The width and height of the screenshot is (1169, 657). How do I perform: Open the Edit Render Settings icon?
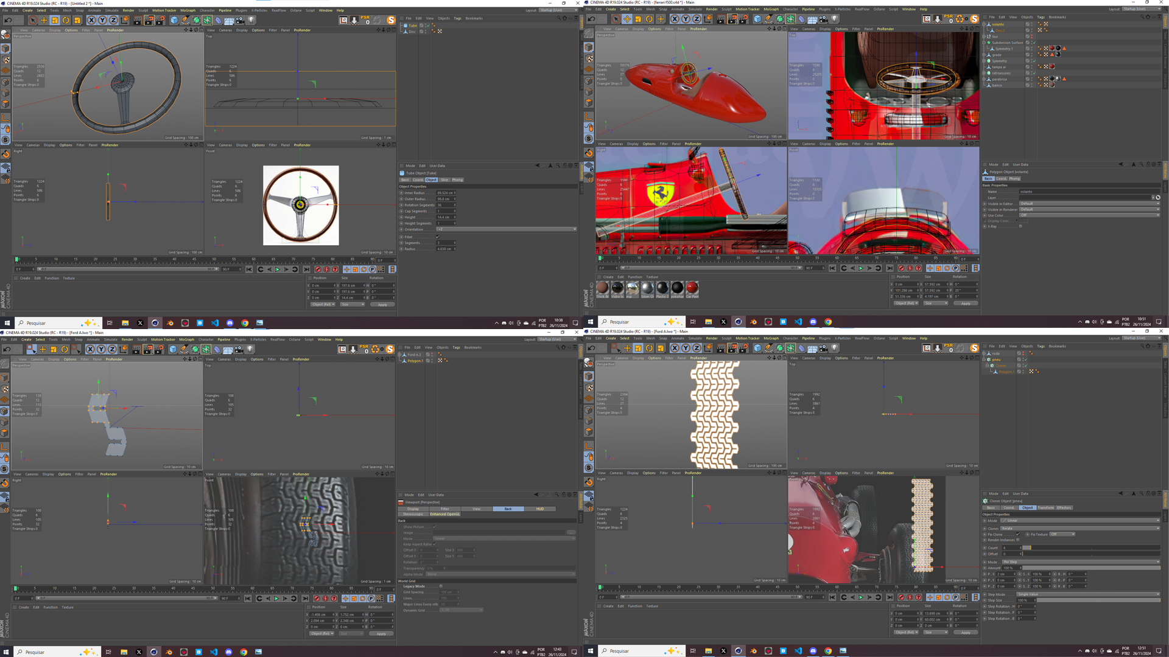coord(160,20)
